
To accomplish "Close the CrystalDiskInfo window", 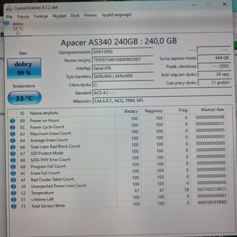I will pyautogui.click(x=224, y=4).
